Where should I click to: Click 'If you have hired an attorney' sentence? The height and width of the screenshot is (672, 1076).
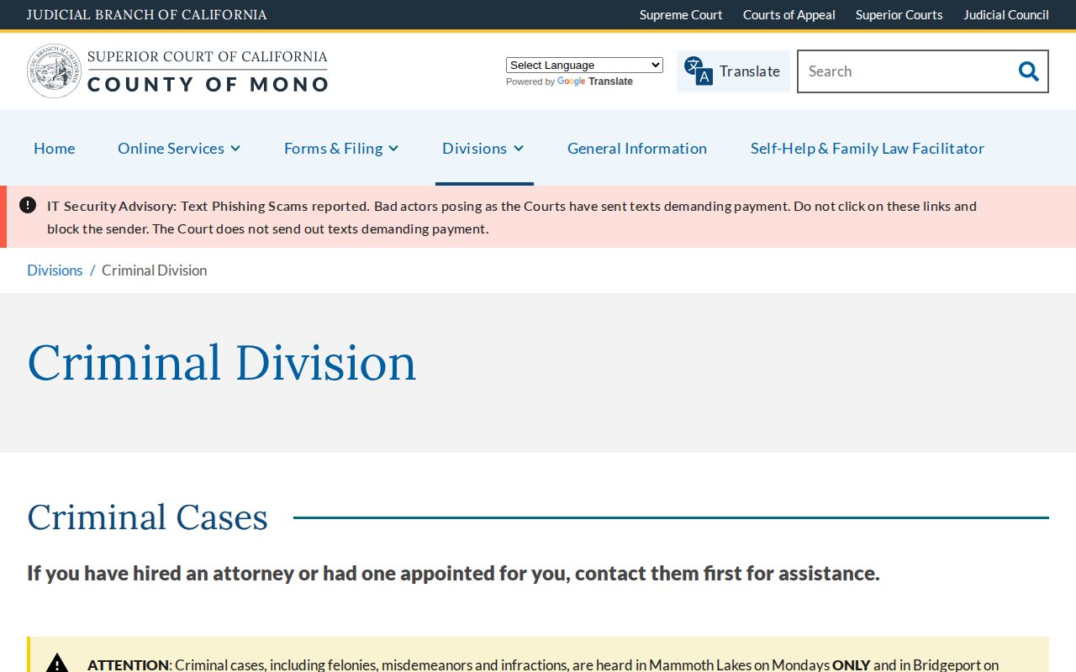(453, 573)
